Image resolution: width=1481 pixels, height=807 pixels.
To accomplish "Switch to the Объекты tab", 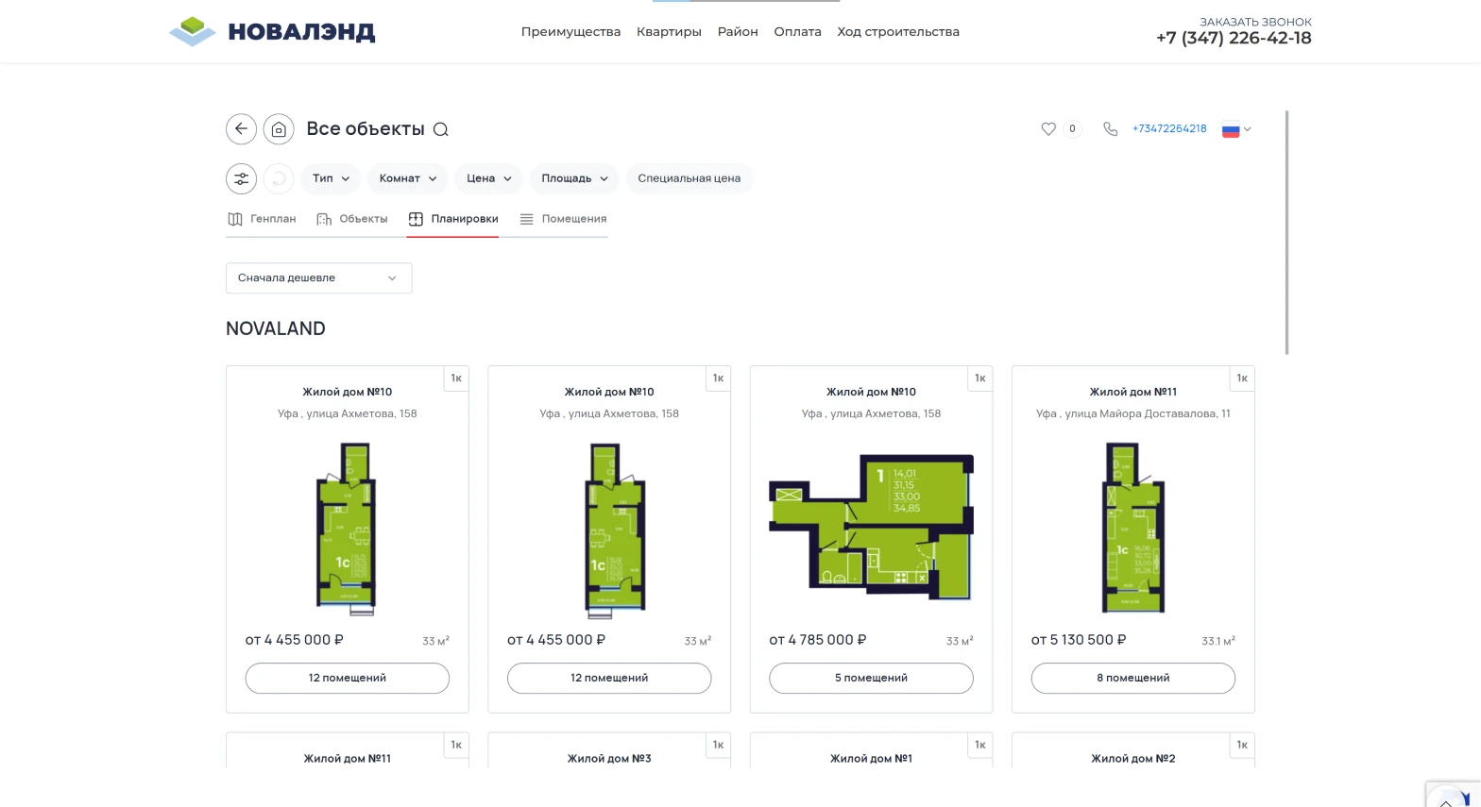I will [x=352, y=219].
